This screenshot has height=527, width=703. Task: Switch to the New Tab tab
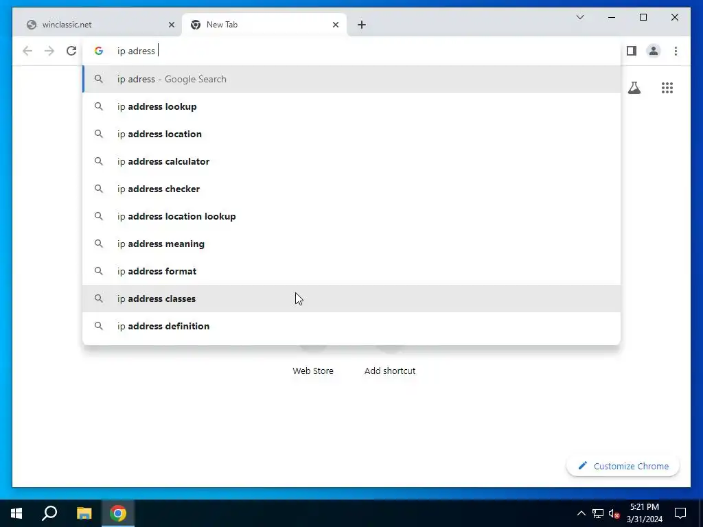[x=264, y=25]
